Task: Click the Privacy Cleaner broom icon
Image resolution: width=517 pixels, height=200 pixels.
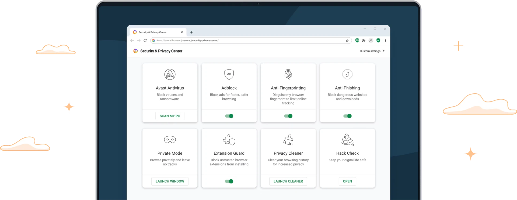Action: tap(288, 140)
